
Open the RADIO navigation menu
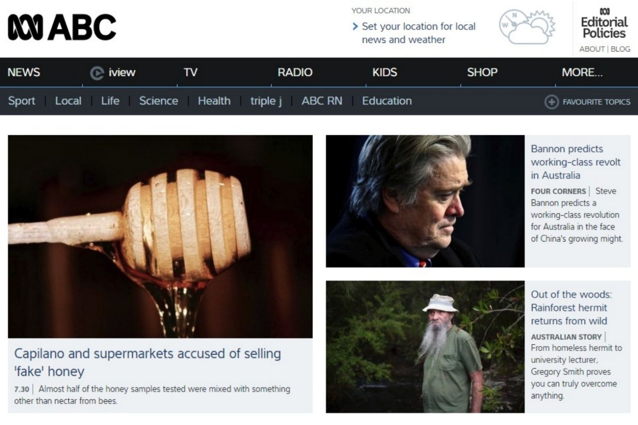pyautogui.click(x=295, y=72)
